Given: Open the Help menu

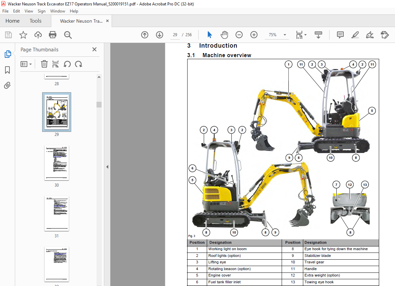Looking at the screenshot, I should pos(74,11).
